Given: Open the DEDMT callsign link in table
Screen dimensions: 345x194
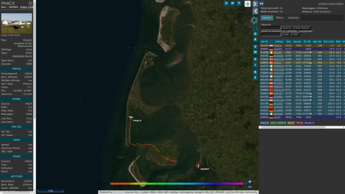Looking at the screenshot, I should tap(278, 49).
